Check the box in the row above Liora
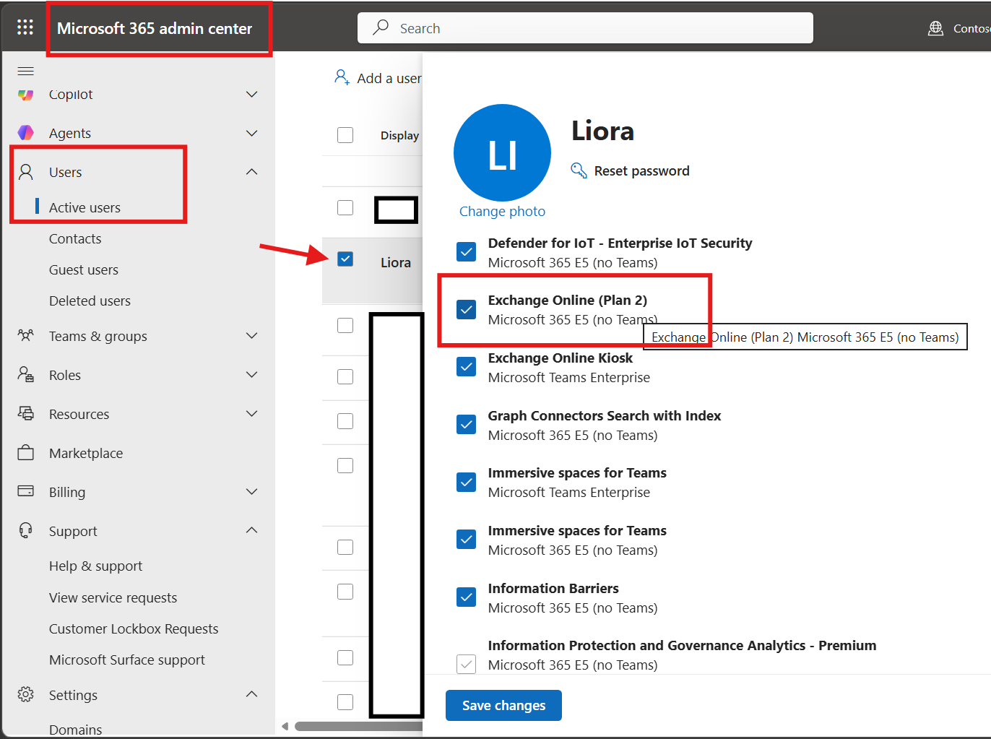The height and width of the screenshot is (739, 991). pos(345,207)
